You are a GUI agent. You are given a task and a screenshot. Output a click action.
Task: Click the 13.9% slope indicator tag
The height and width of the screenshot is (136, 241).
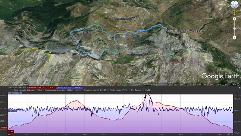click(11, 132)
